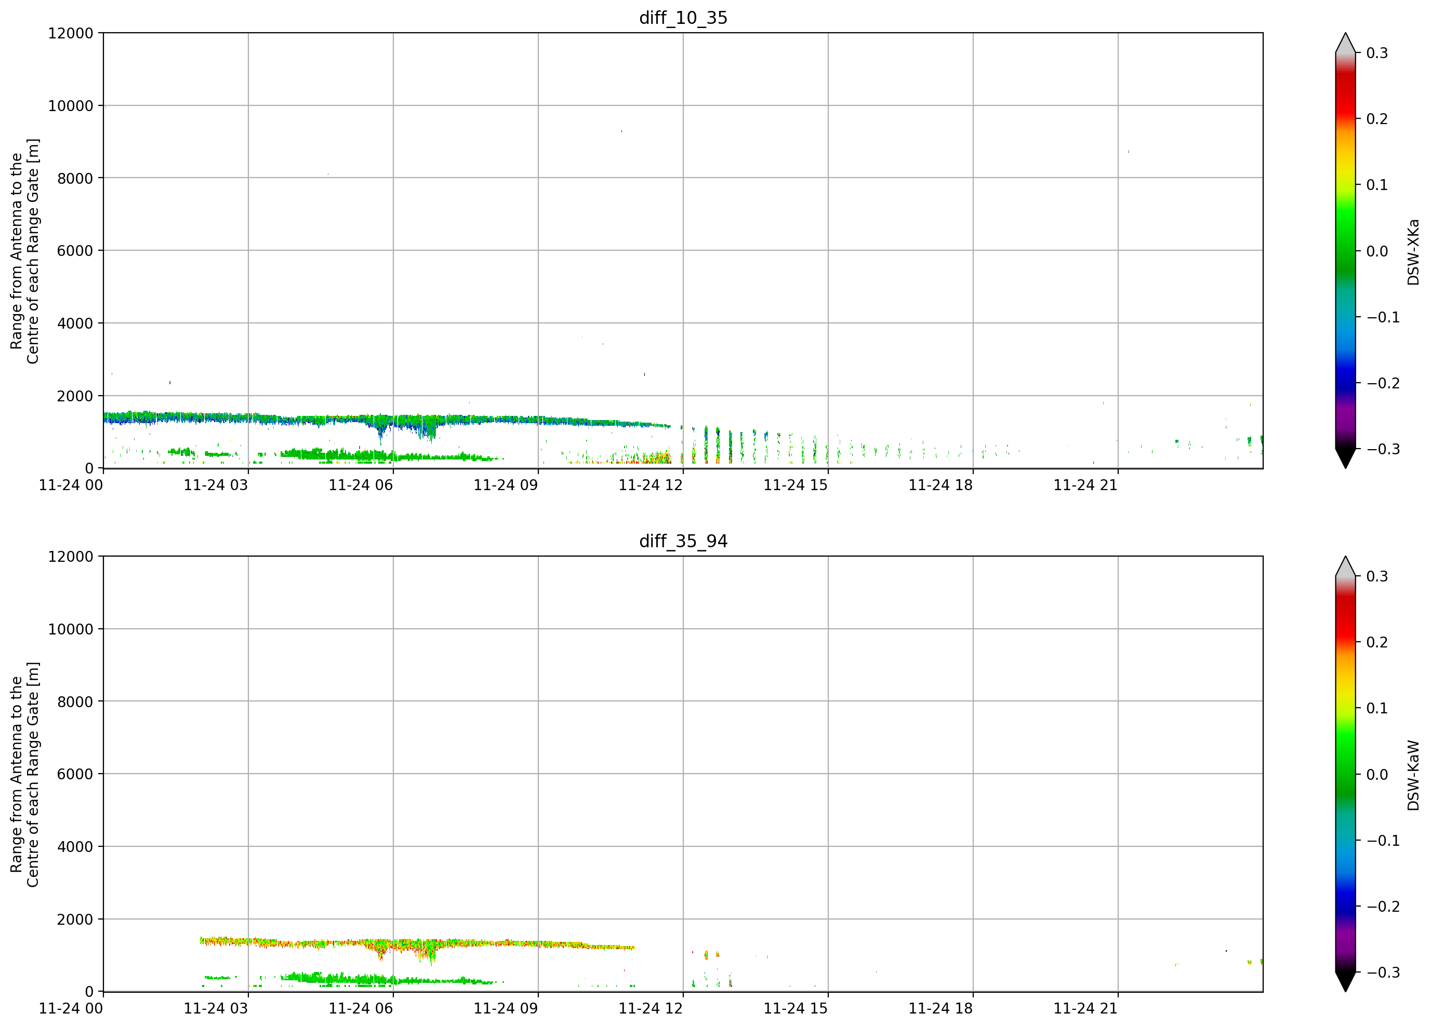This screenshot has width=1431, height=1027.
Task: Select '11-24 09' time label under diff_10_35
Action: pos(506,485)
